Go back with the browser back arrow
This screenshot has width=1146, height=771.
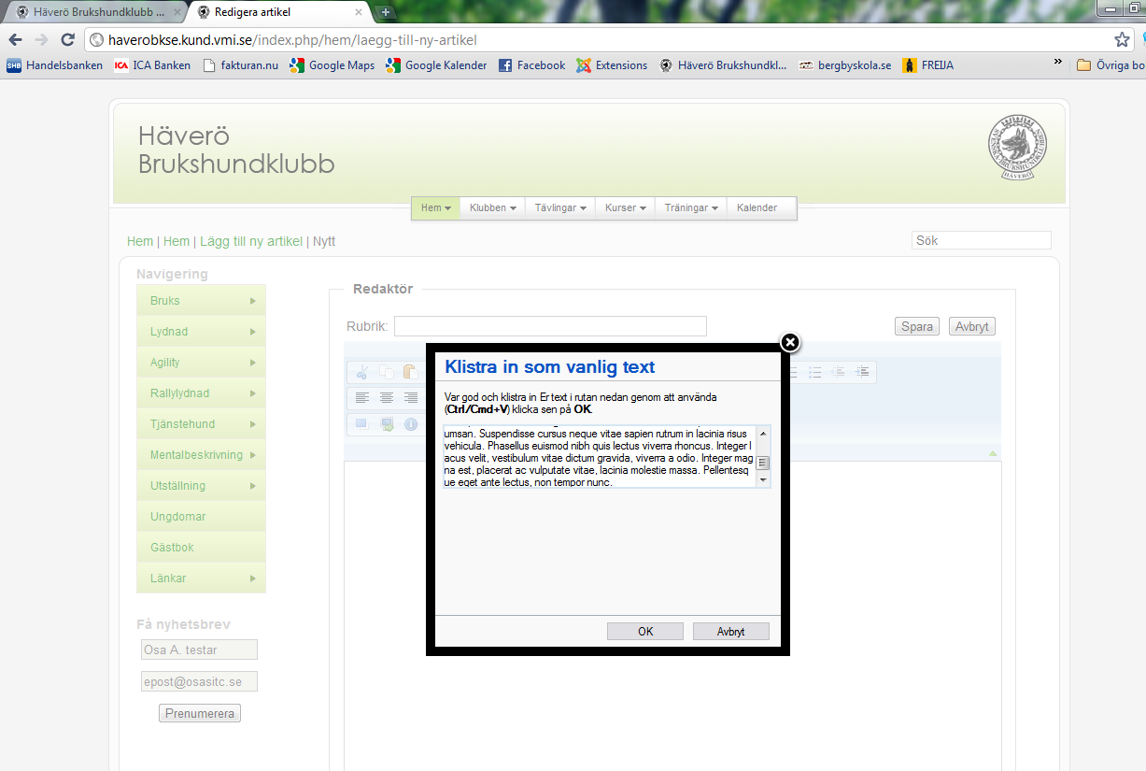(15, 40)
